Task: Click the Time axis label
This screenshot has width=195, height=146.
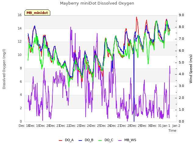Action: click(172, 130)
